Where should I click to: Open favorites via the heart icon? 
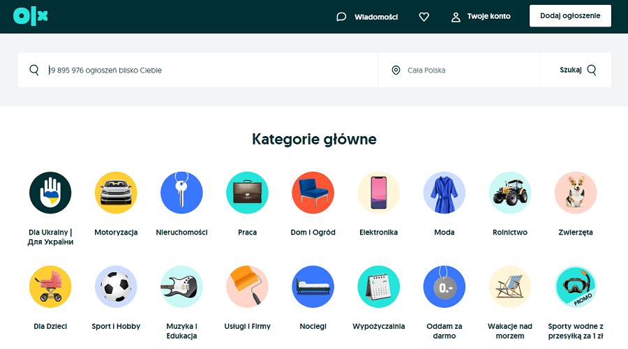click(424, 17)
